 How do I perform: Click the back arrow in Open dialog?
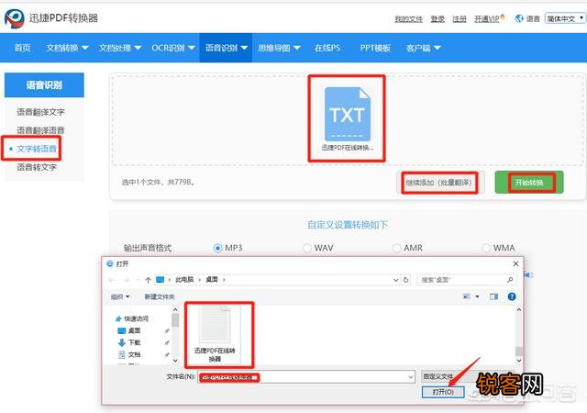(x=112, y=280)
